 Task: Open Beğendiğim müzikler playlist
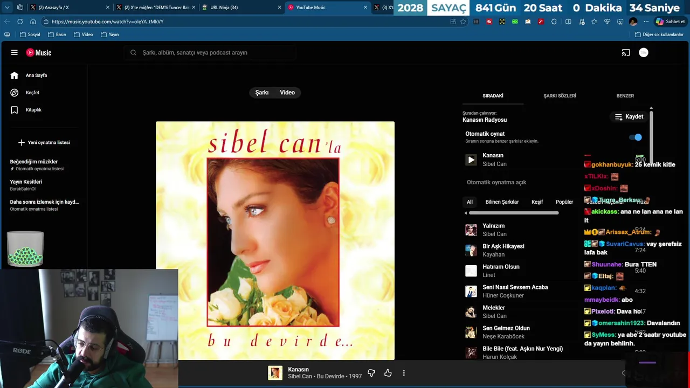pos(44,165)
